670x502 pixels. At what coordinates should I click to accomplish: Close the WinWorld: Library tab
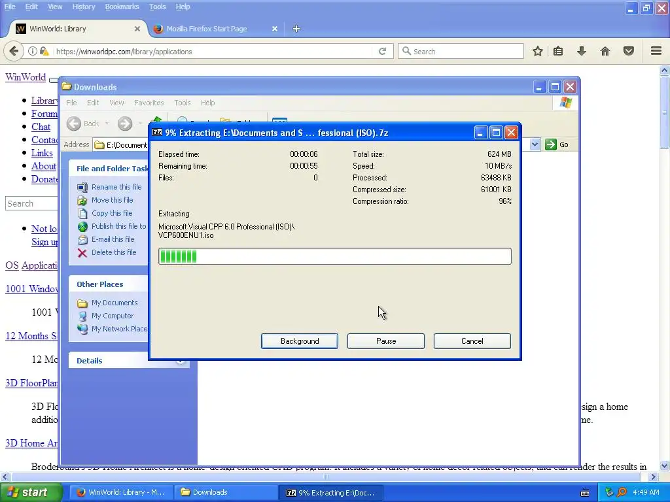coord(137,29)
